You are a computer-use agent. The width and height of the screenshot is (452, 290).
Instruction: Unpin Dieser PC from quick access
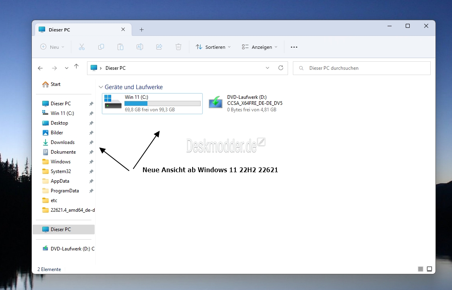91,104
